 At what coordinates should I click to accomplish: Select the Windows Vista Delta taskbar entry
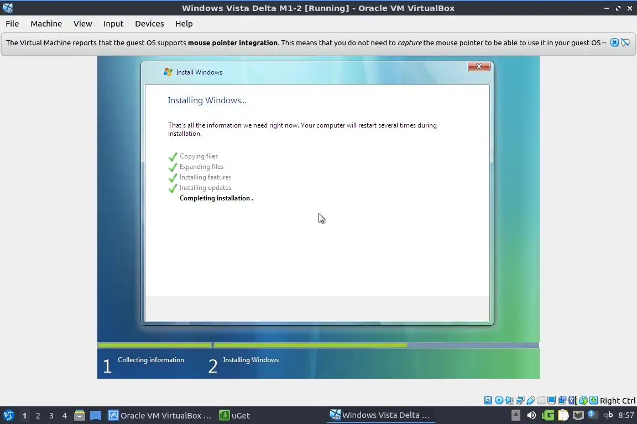[380, 415]
